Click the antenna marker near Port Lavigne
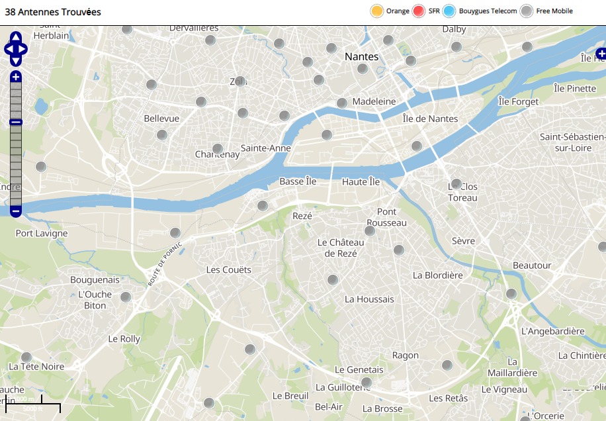Image resolution: width=606 pixels, height=421 pixels. pyautogui.click(x=175, y=233)
